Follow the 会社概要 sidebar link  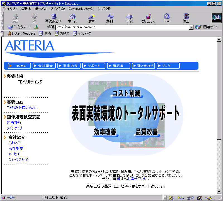[16, 149]
